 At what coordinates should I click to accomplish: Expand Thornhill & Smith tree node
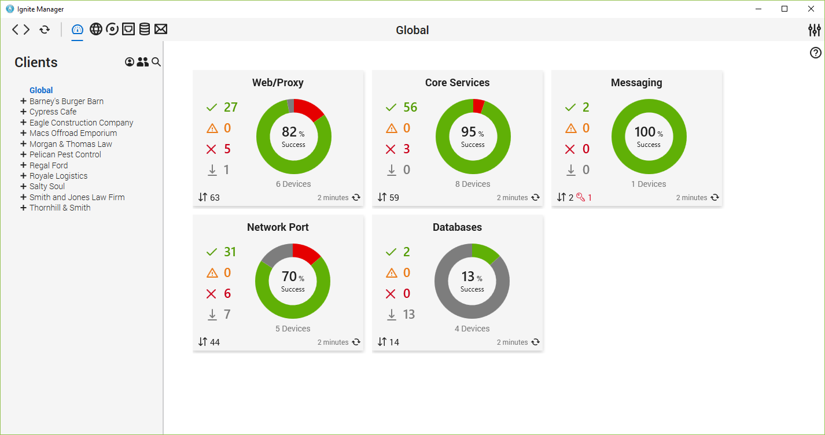pyautogui.click(x=23, y=208)
